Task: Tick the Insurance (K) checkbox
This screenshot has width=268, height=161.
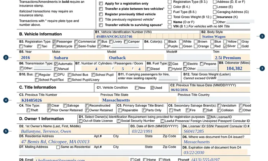Action: 215,17
